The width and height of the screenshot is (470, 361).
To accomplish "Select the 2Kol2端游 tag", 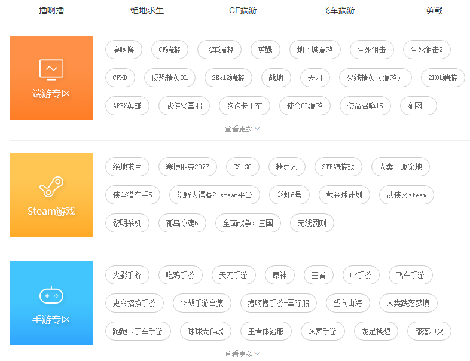I will click(228, 78).
